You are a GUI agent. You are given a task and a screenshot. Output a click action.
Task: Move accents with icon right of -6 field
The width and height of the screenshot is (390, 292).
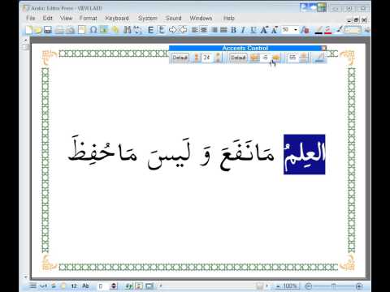pyautogui.click(x=275, y=58)
